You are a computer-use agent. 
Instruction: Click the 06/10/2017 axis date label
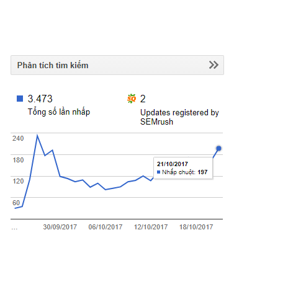point(106,227)
